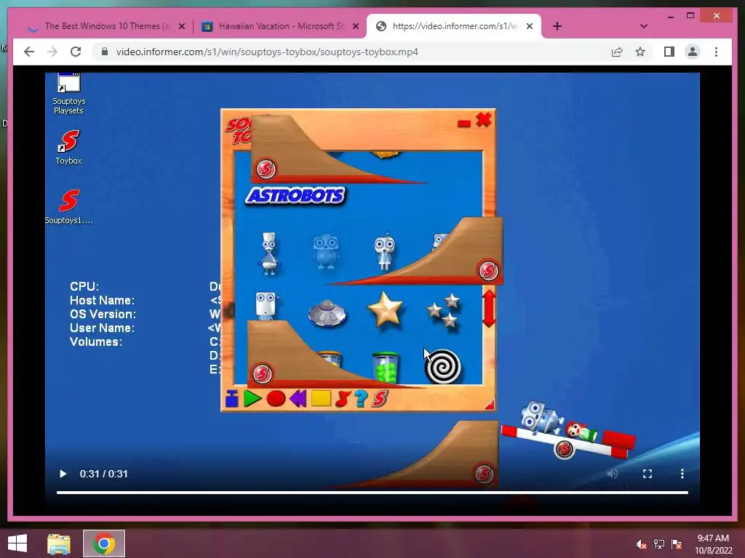Open the video player more options menu
This screenshot has width=745, height=558.
(x=682, y=474)
